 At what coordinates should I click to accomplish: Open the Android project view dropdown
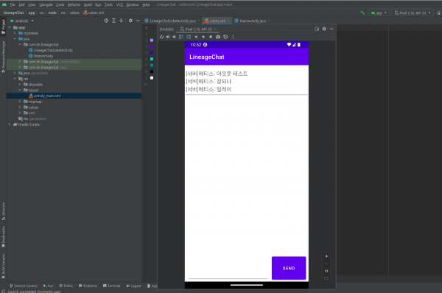click(22, 21)
